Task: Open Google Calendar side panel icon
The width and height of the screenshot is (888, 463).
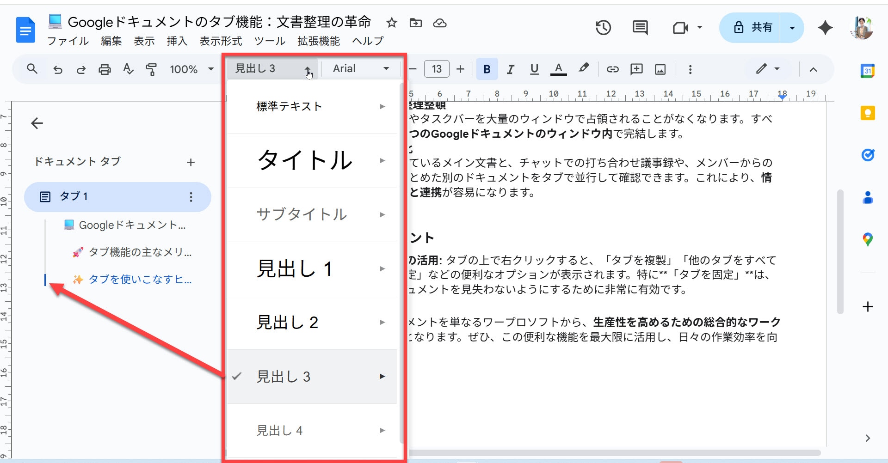Action: [867, 71]
